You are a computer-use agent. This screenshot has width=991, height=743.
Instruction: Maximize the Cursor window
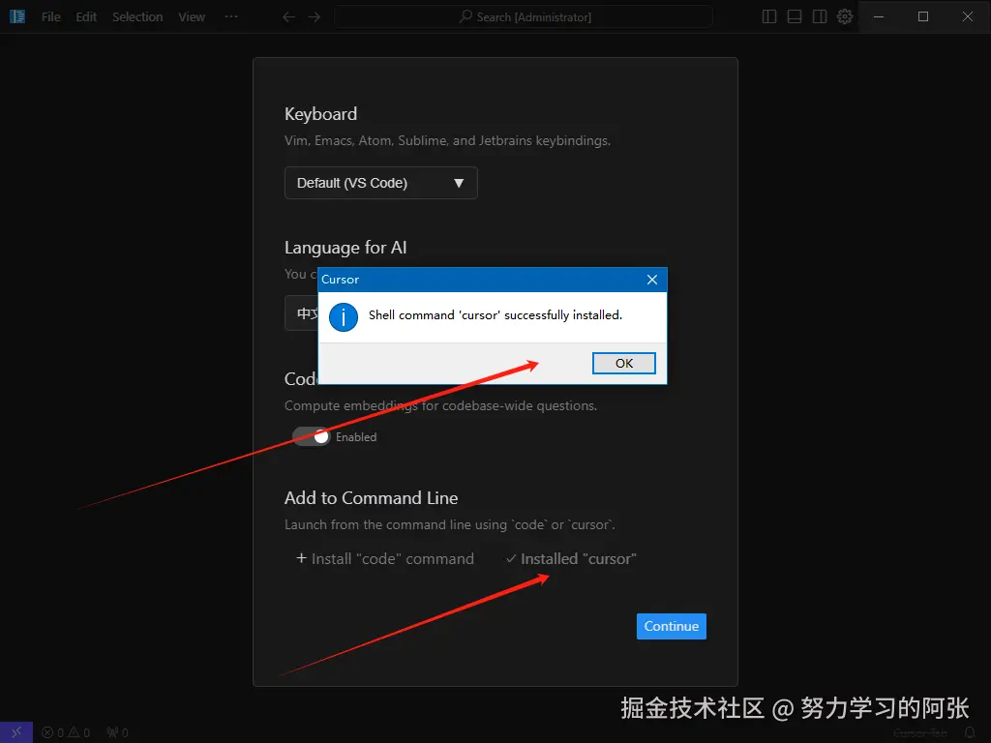pyautogui.click(x=922, y=17)
